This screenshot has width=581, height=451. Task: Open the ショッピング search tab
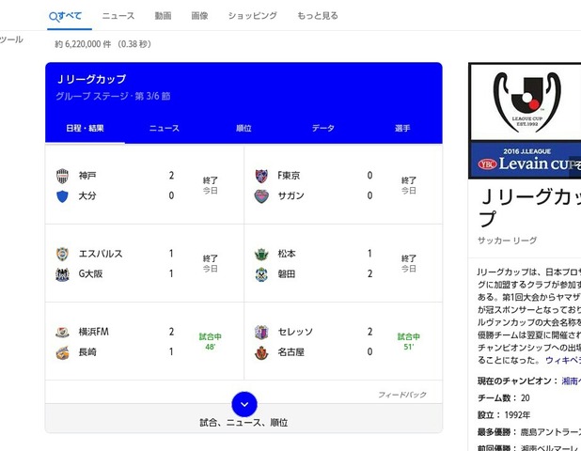coord(252,16)
